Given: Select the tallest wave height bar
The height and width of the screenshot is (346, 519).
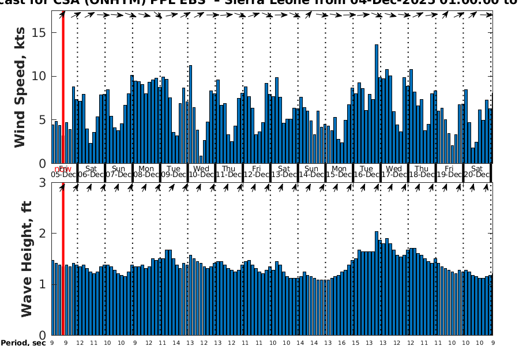Looking at the screenshot, I should (377, 283).
